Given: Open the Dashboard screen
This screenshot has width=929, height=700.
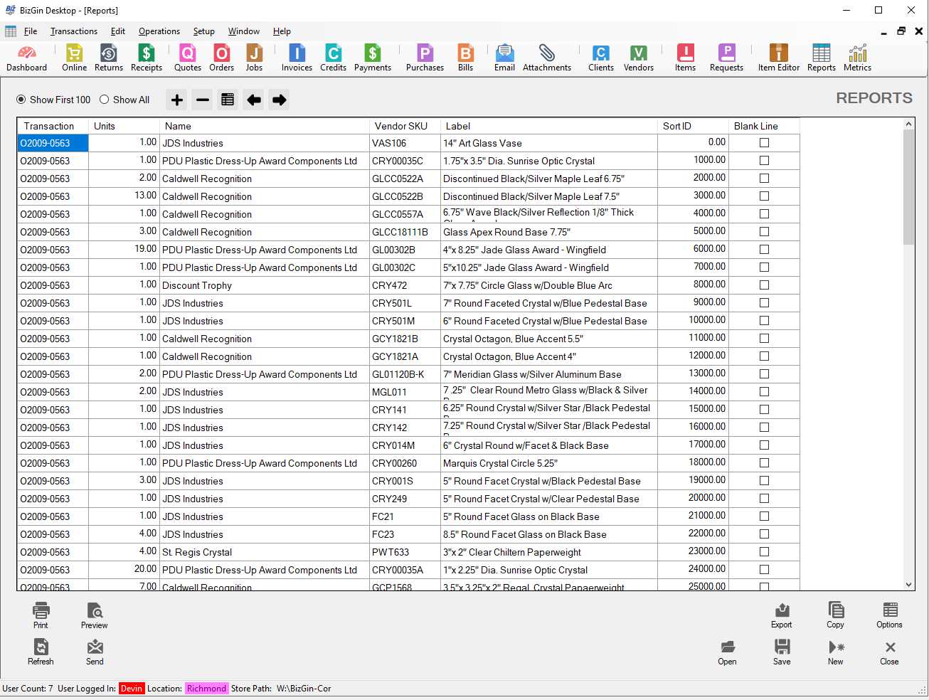Looking at the screenshot, I should click(26, 57).
